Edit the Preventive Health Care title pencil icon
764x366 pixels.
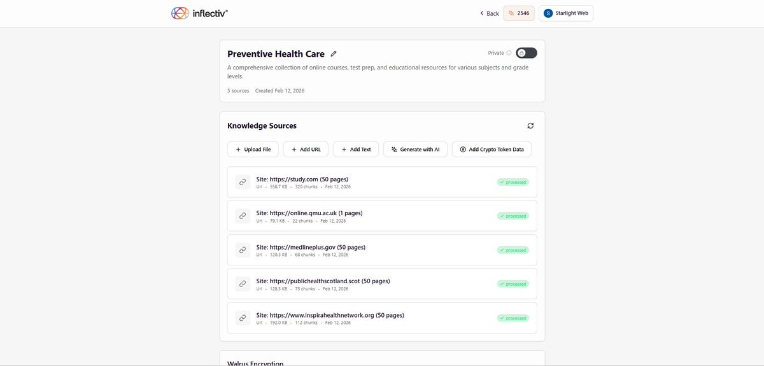[334, 54]
